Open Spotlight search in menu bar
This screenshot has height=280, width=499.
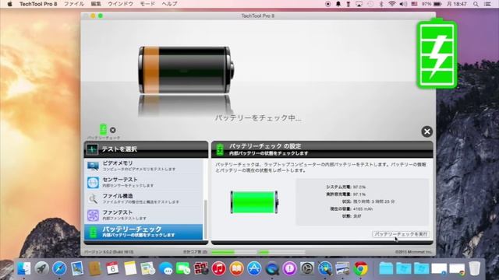[476, 4]
